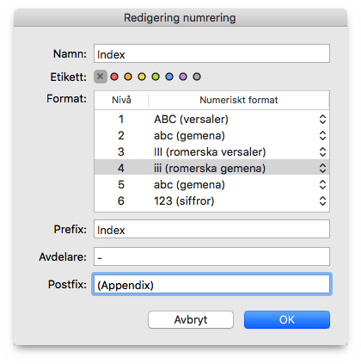Click the Numeriskt format column header
This screenshot has height=364, width=361.
click(x=239, y=100)
